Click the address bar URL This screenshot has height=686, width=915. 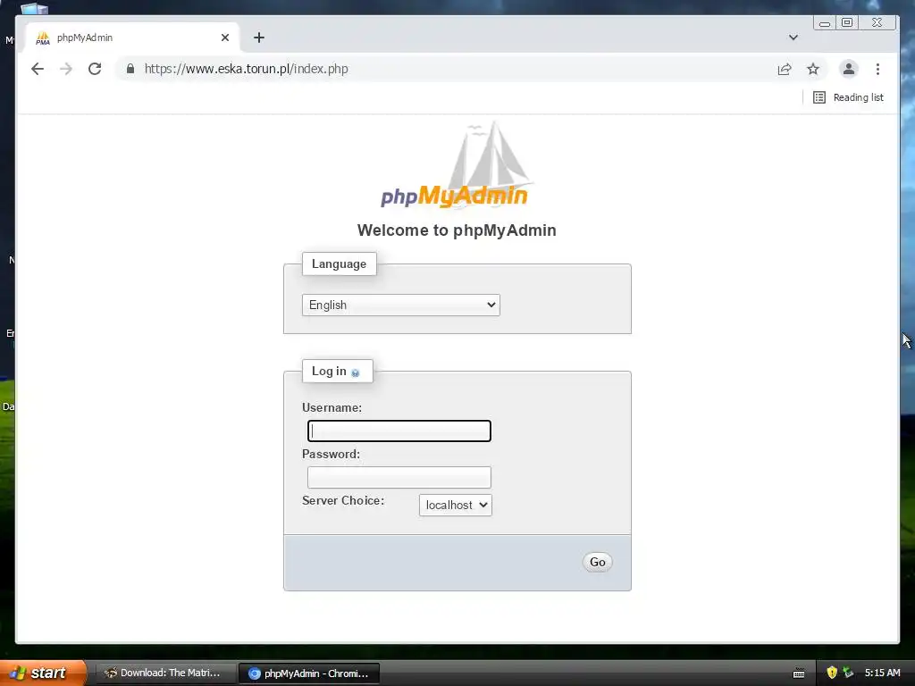click(247, 69)
